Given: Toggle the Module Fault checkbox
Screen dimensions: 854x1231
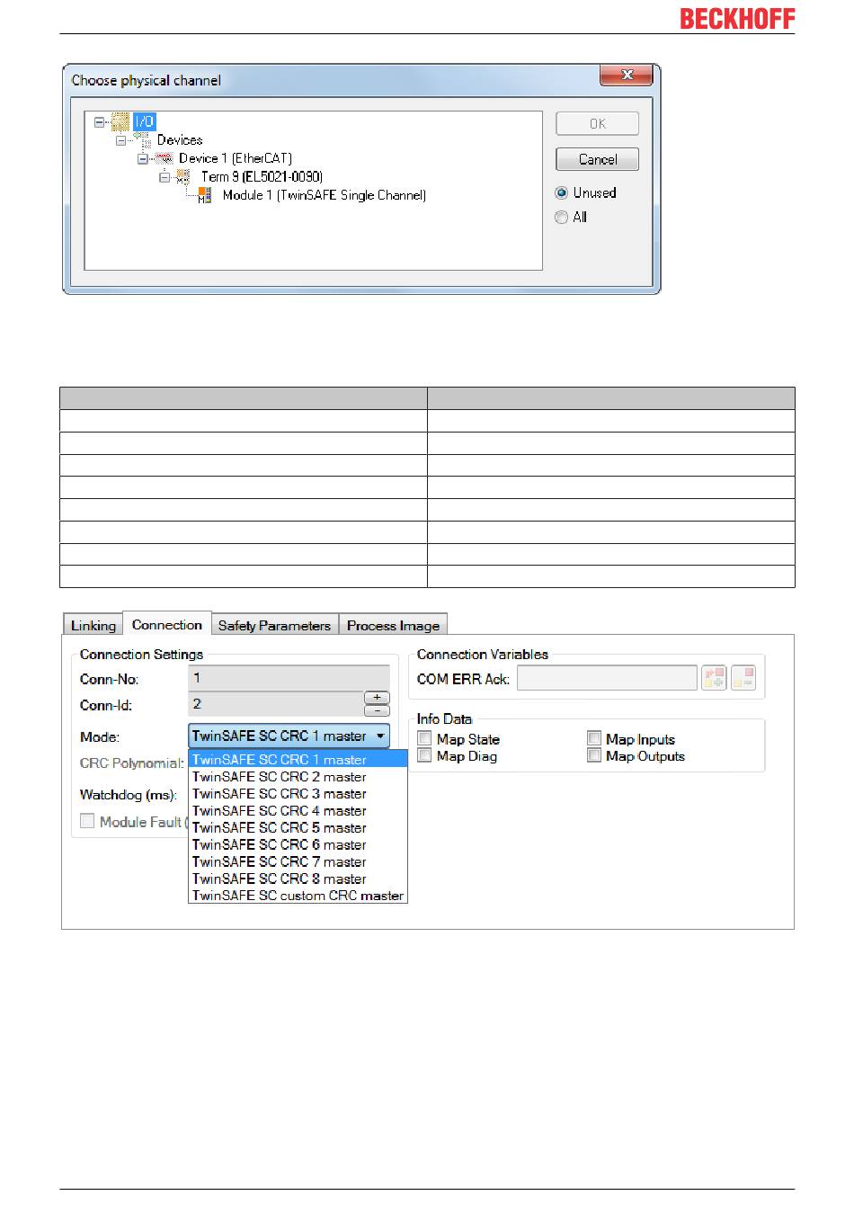Looking at the screenshot, I should [87, 821].
